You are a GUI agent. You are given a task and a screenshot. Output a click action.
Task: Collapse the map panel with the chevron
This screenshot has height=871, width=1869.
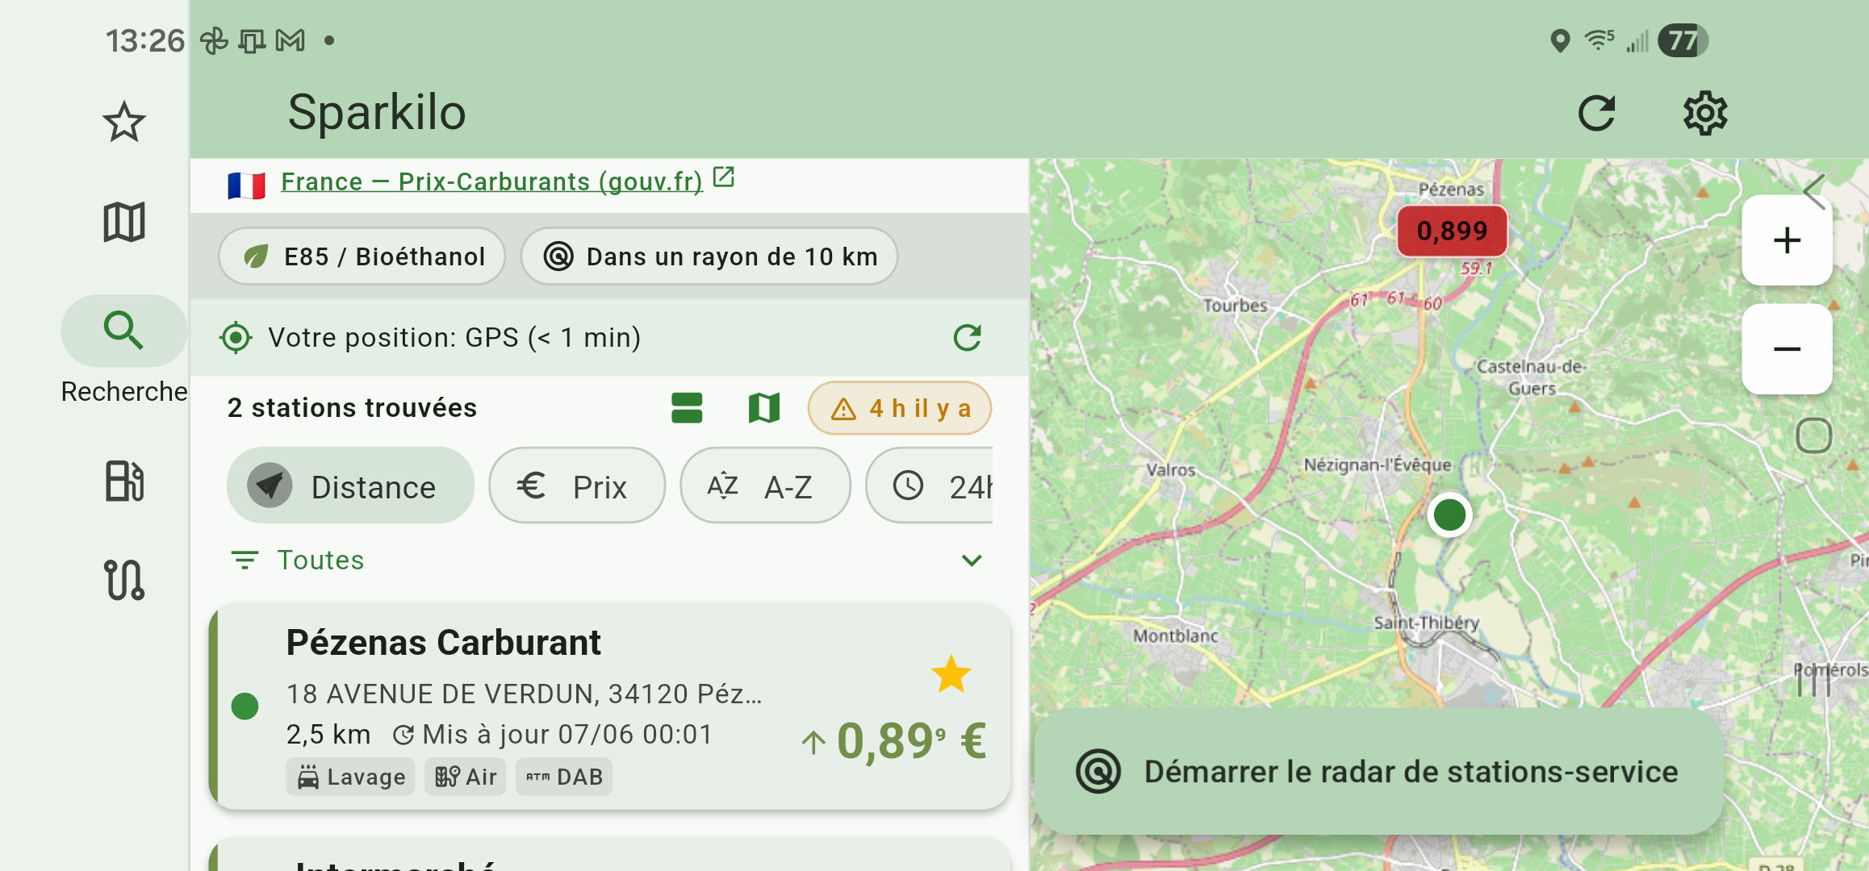(1813, 192)
